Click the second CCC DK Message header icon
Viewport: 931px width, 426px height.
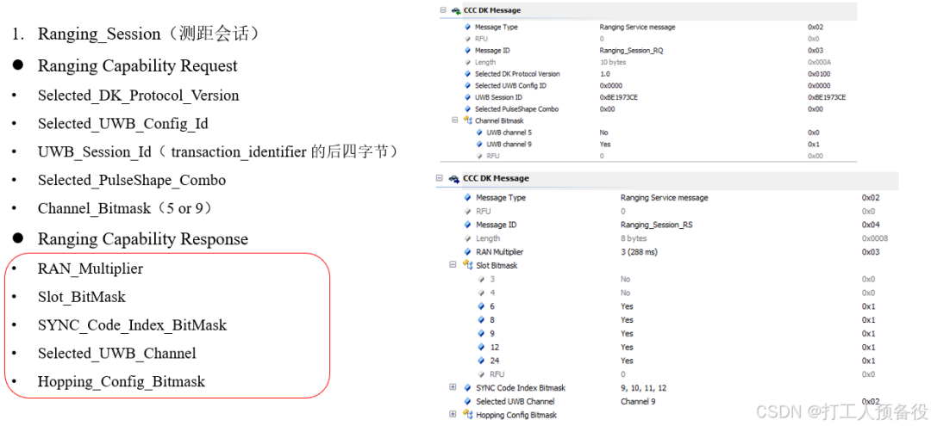454,178
